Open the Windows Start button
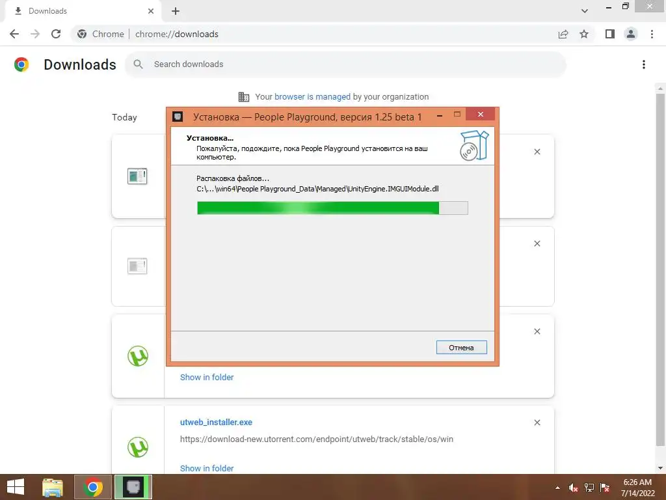 click(16, 487)
